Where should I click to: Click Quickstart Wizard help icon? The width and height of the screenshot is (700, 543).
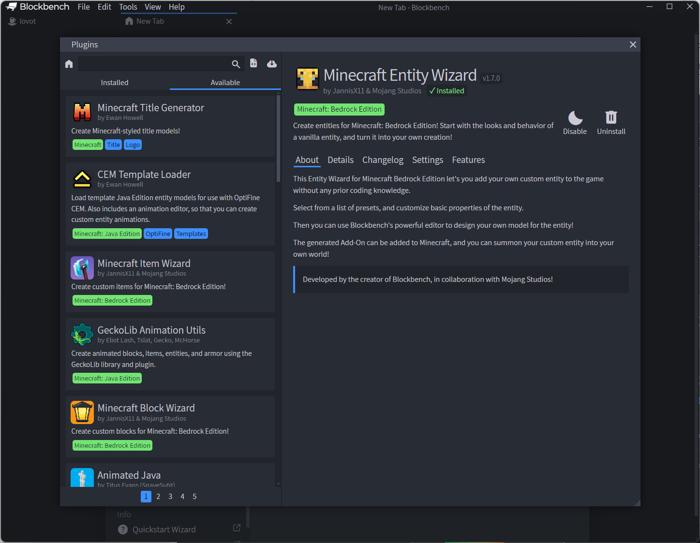[x=123, y=529]
